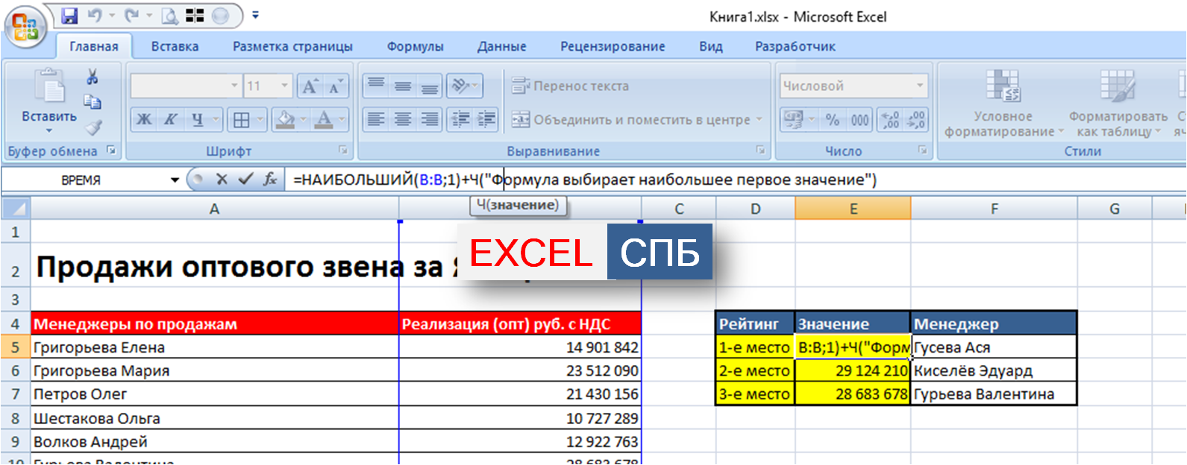The height and width of the screenshot is (465, 1187).
Task: Open the Числовой number format dropdown
Action: [x=919, y=86]
